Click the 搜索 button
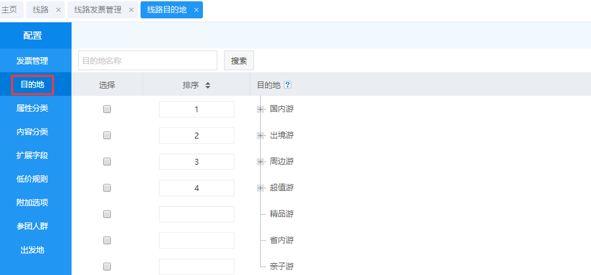The height and width of the screenshot is (275, 591). (x=239, y=61)
